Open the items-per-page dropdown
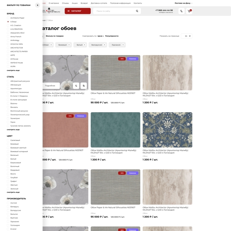 click(x=186, y=36)
